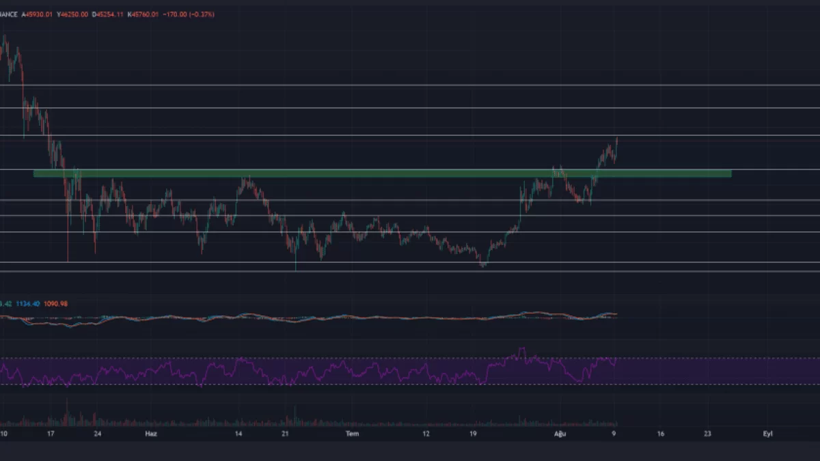Click the green horizontal zone rectangle
This screenshot has height=461, width=820.
[383, 173]
